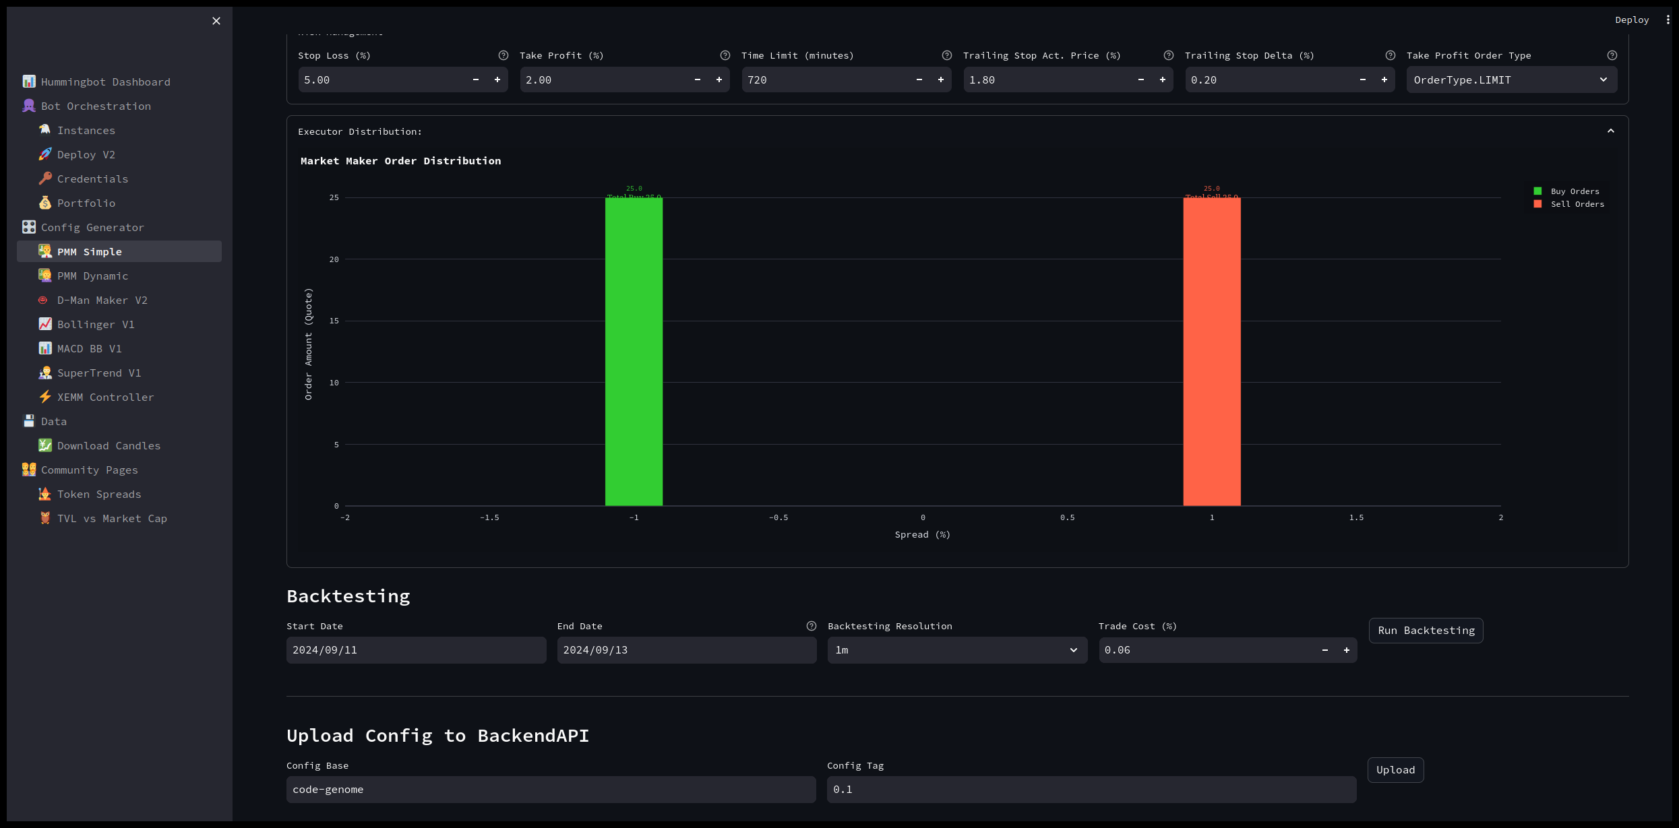
Task: Click the help icon next to Take Profit (%)
Action: 725,55
